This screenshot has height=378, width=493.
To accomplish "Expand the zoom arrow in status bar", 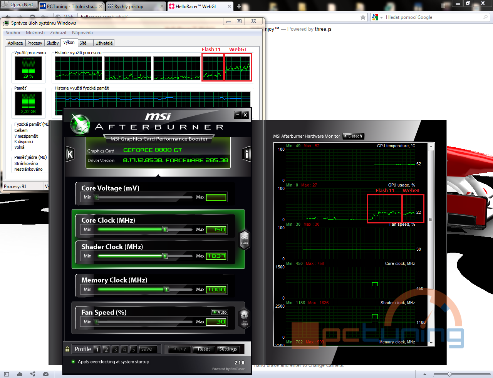I will (x=425, y=374).
